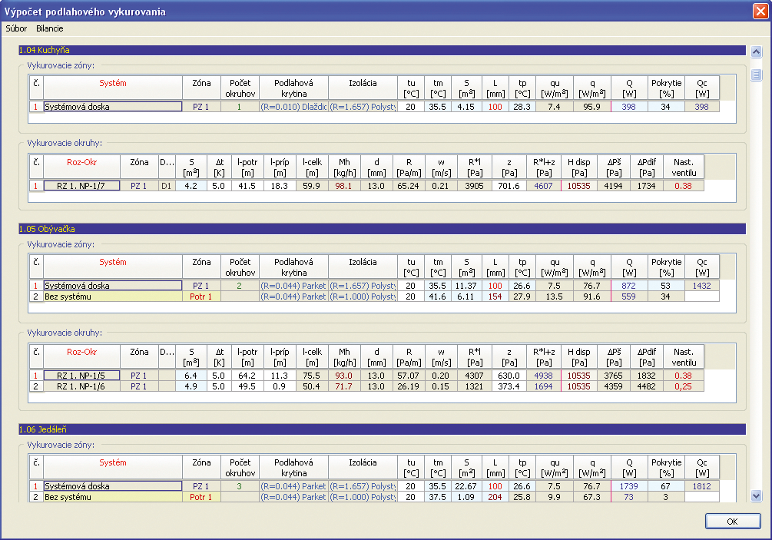Select Systémová doska in Kuchyňa zones

[113, 107]
